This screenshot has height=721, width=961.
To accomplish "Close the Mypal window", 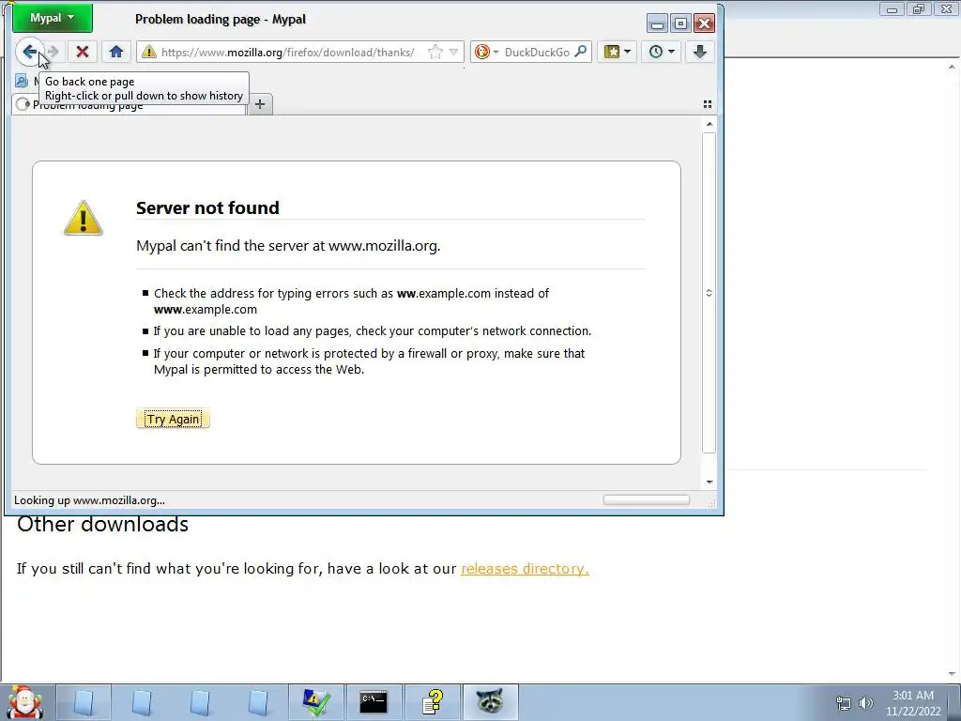I will tap(704, 23).
